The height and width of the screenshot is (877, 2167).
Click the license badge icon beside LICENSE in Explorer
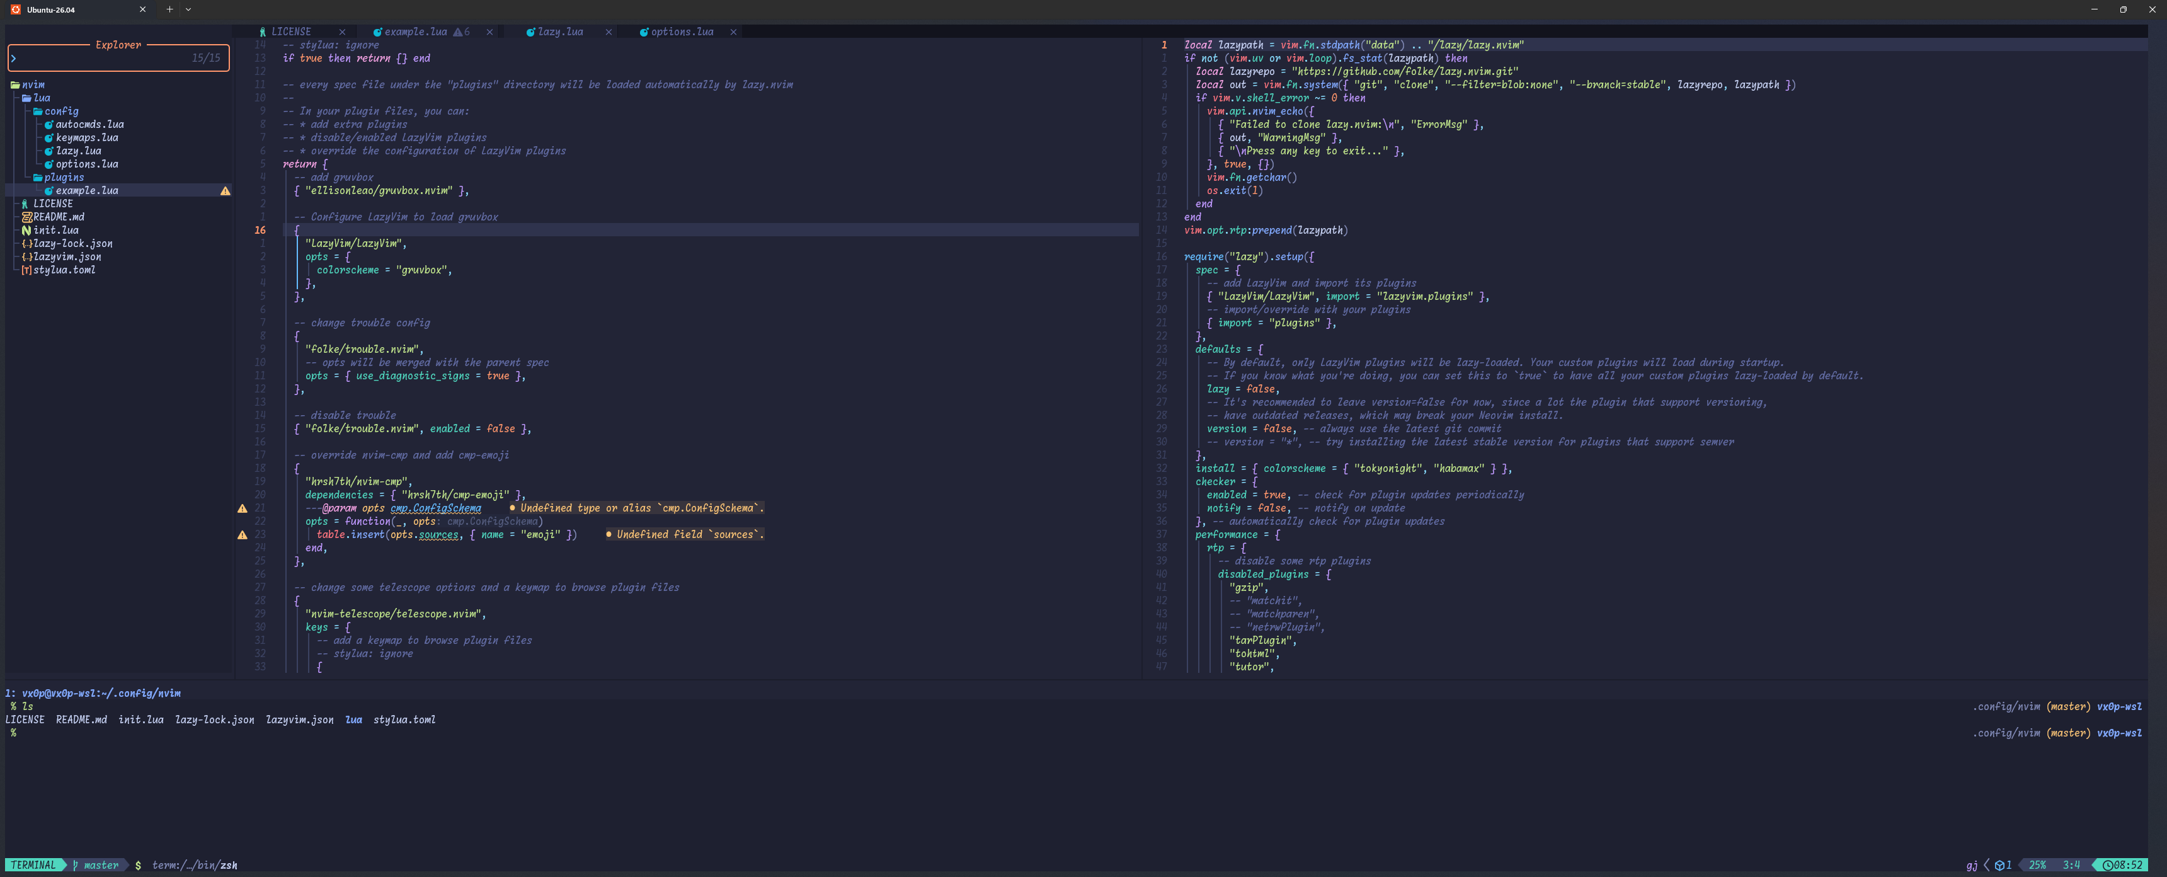coord(25,203)
